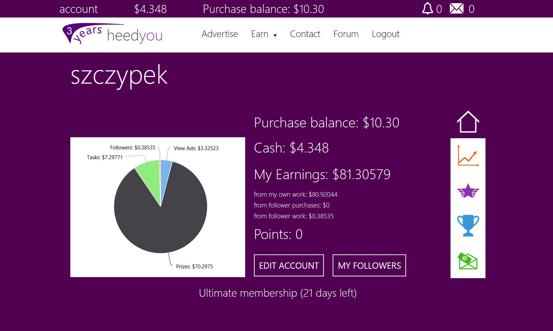Go to the heedyou 3 years logo
This screenshot has width=553, height=331.
tap(112, 34)
